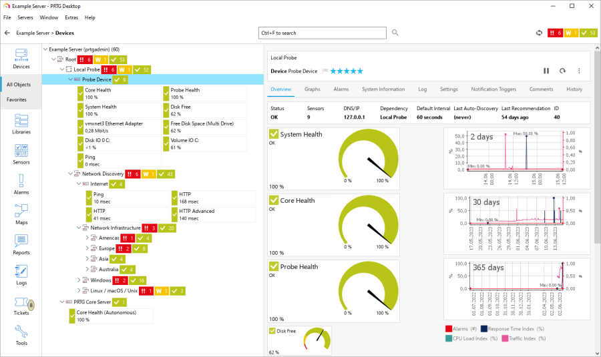Open the Alarms sidebar icon
This screenshot has height=357, width=601.
pos(21,184)
